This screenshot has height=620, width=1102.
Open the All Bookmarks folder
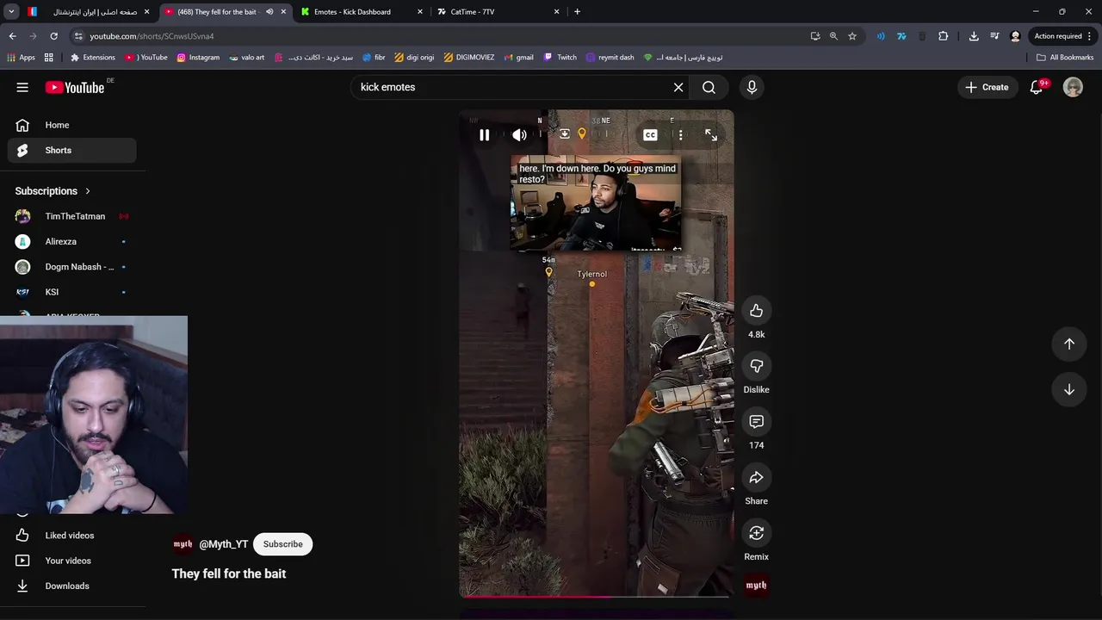(x=1065, y=58)
